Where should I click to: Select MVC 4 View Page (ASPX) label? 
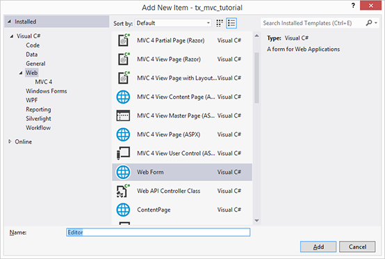(x=168, y=134)
